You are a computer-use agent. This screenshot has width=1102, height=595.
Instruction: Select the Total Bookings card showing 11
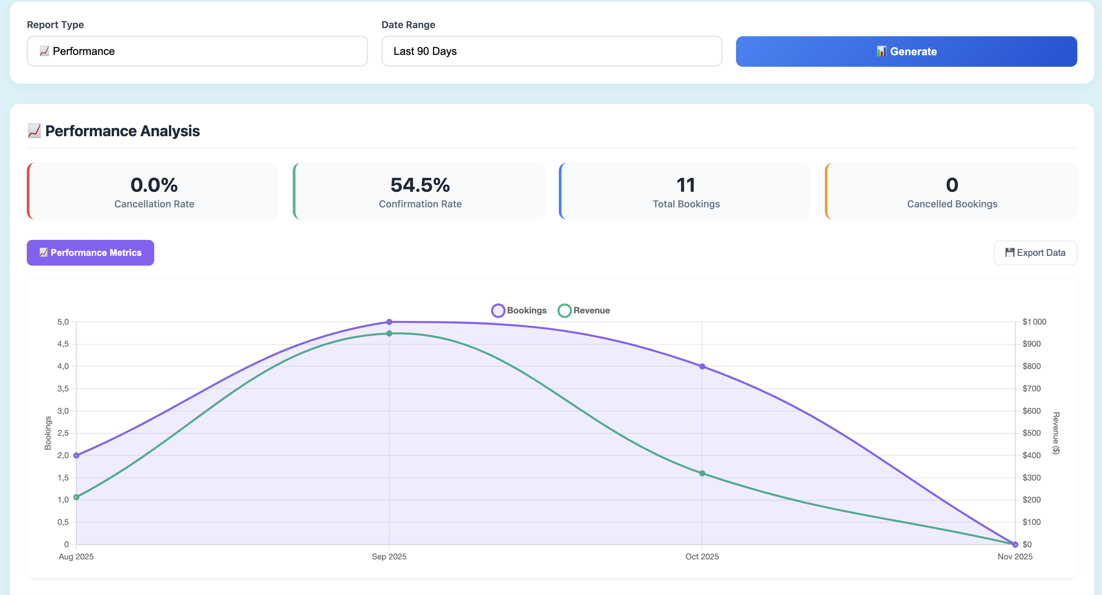[685, 191]
